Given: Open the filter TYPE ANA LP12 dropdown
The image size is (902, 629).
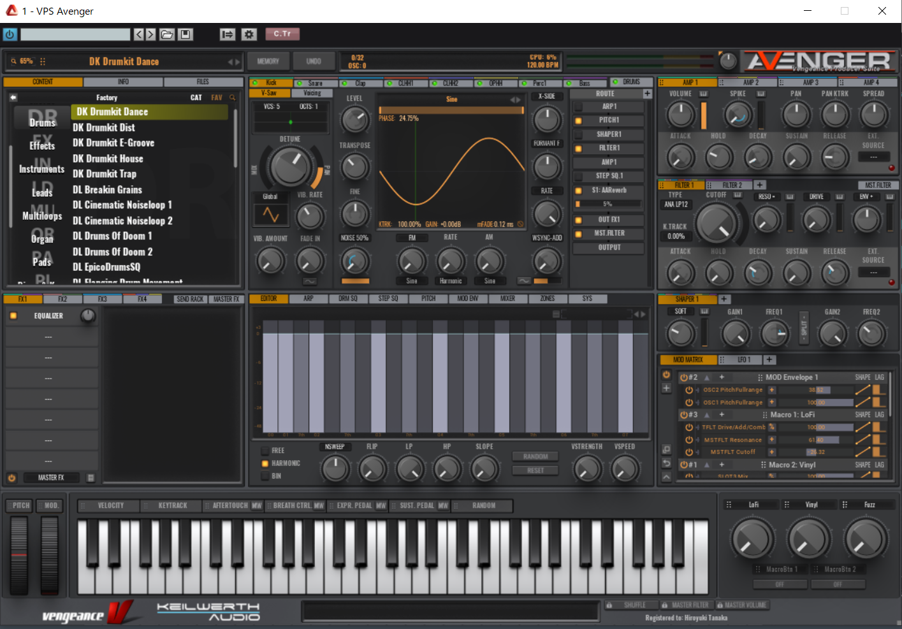Looking at the screenshot, I should point(676,205).
